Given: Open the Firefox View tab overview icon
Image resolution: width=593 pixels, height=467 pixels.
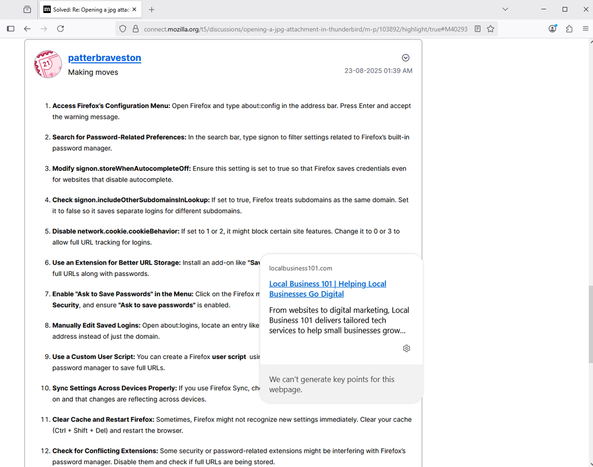Looking at the screenshot, I should 27,9.
